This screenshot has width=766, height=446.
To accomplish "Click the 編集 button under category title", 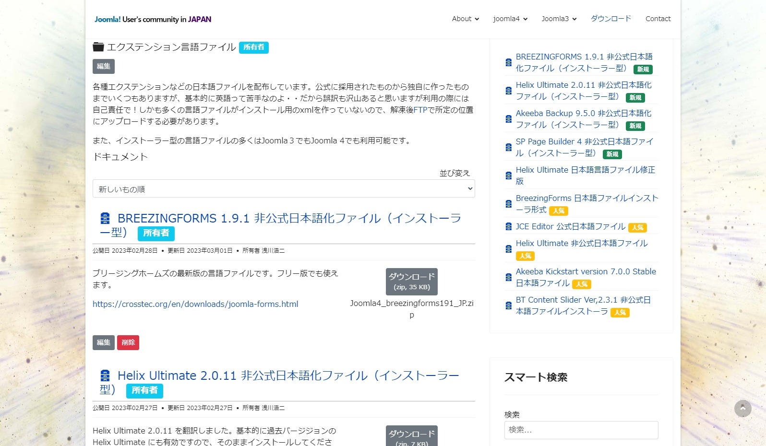I will (104, 67).
